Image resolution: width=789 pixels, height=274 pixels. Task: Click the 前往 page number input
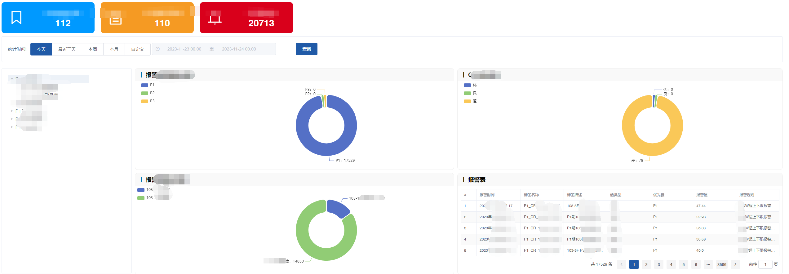coord(765,264)
